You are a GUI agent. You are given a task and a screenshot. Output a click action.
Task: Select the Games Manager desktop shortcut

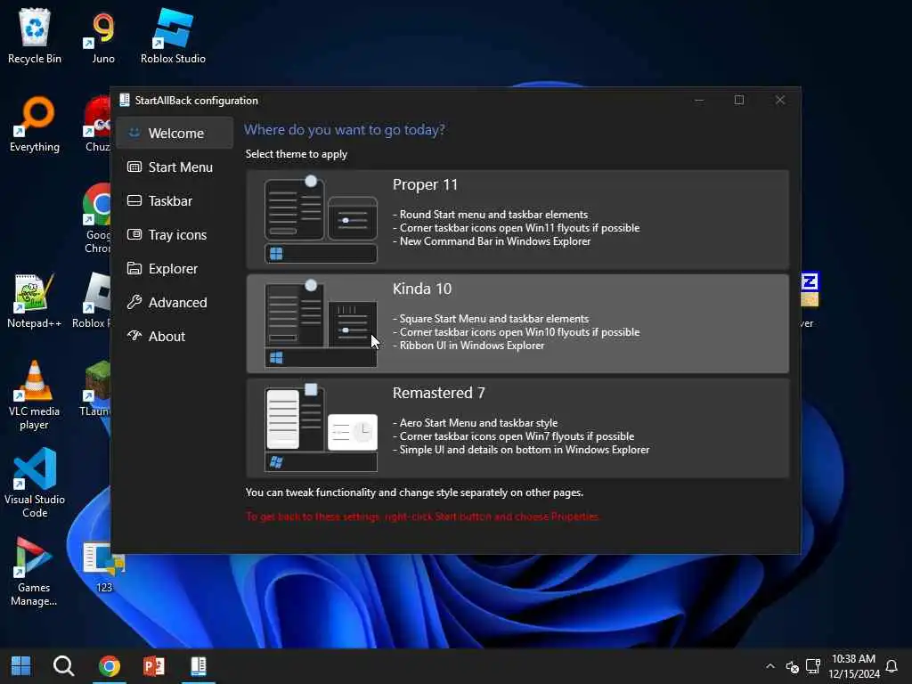point(34,572)
